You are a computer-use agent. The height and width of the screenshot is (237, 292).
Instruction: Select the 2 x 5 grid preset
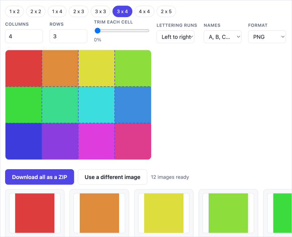[166, 11]
